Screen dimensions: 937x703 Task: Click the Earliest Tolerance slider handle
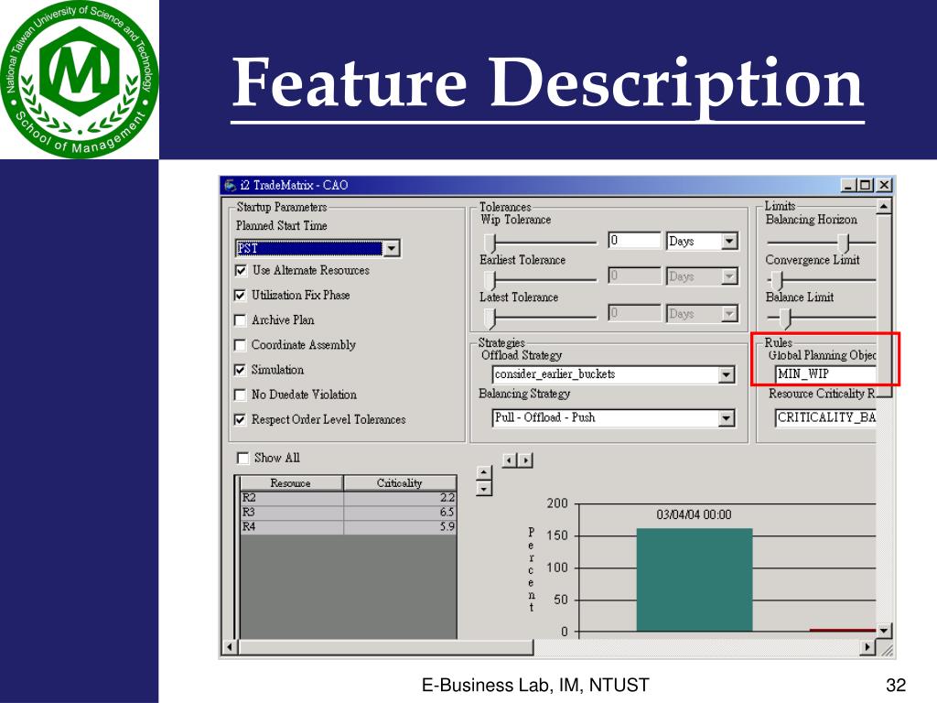tap(490, 280)
